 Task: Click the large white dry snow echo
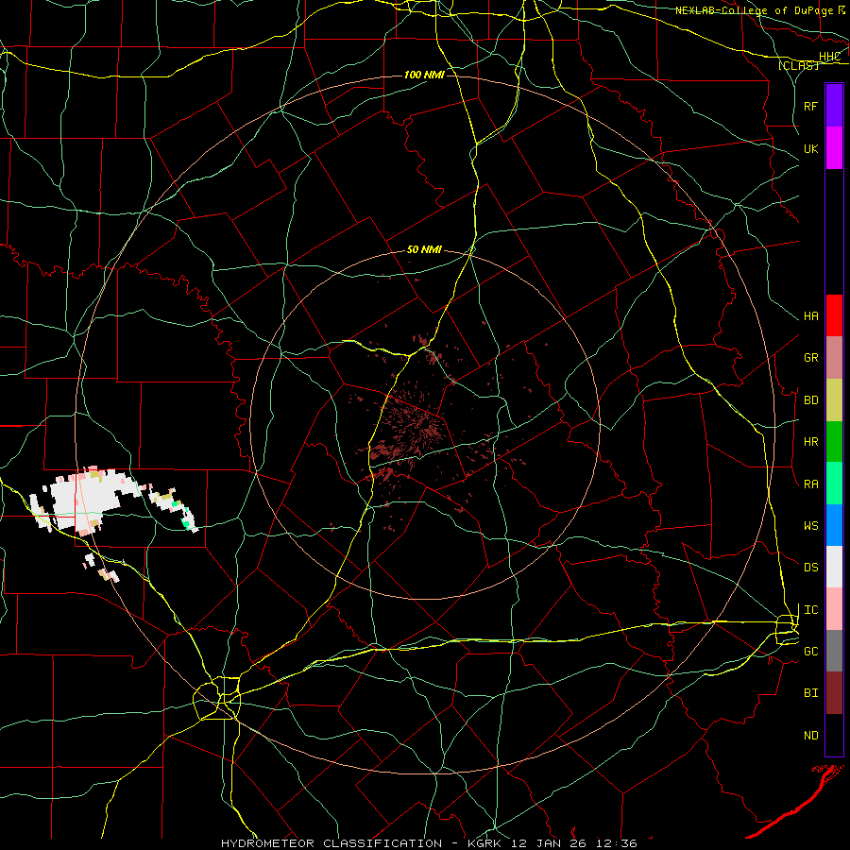pos(87,501)
